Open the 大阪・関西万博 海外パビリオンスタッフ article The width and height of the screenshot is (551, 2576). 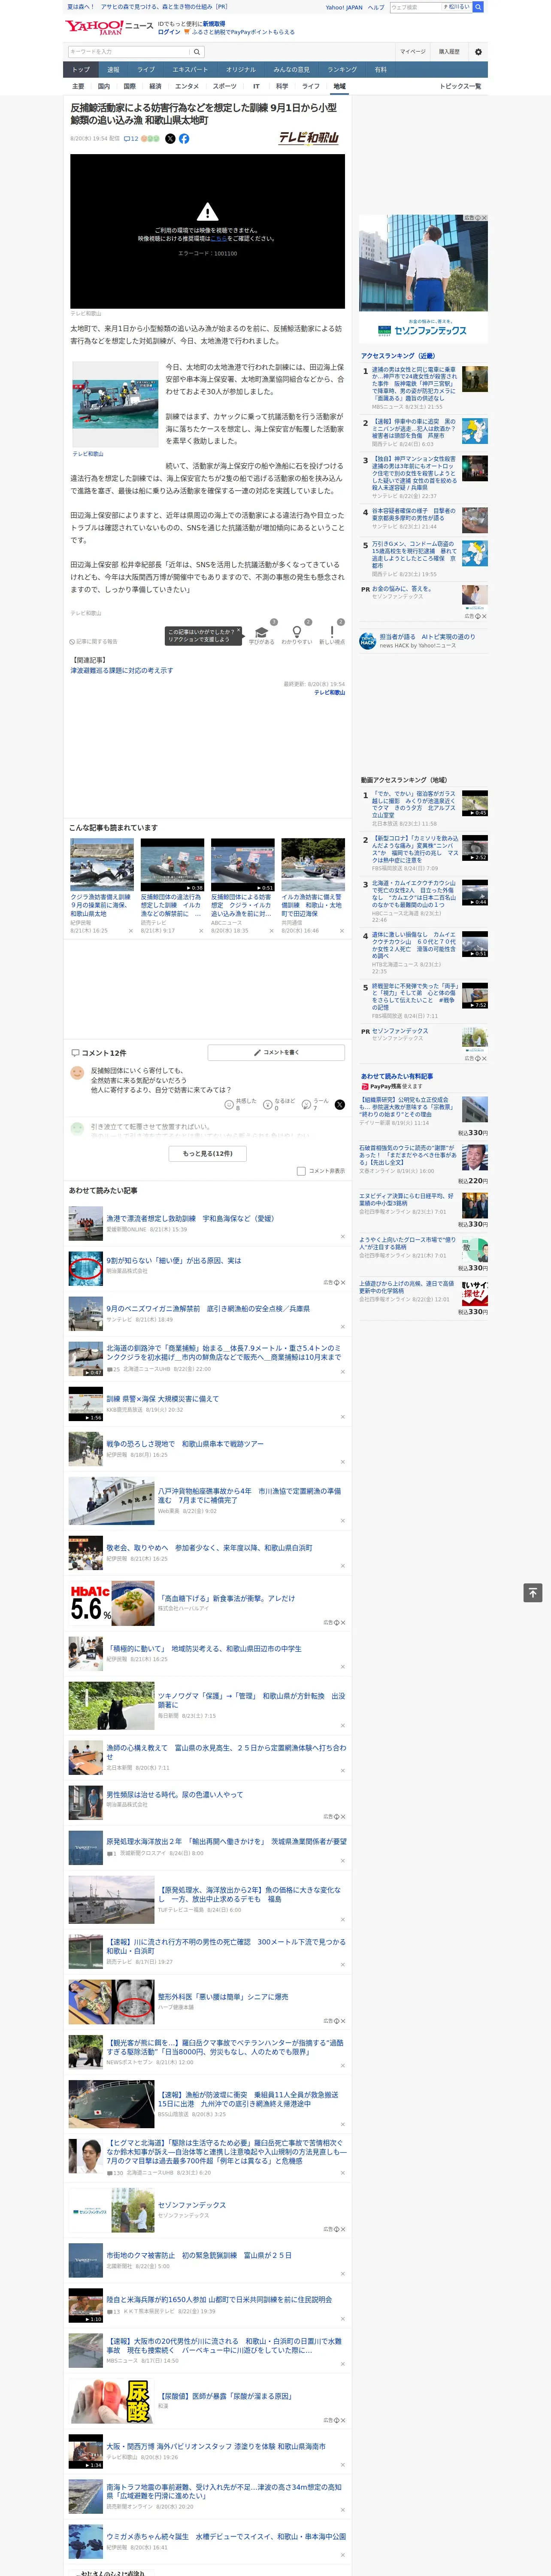pos(216,2446)
